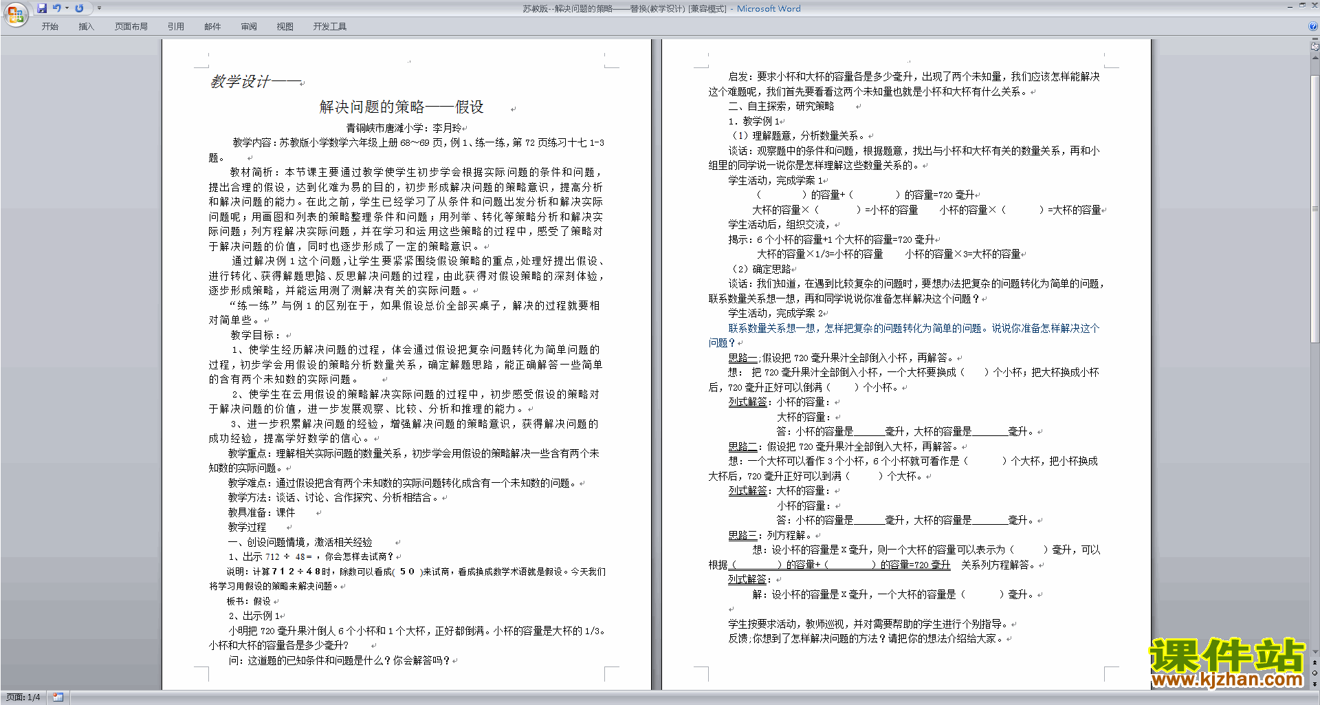
Task: Click underlined 思路三 on page two
Action: [x=742, y=535]
